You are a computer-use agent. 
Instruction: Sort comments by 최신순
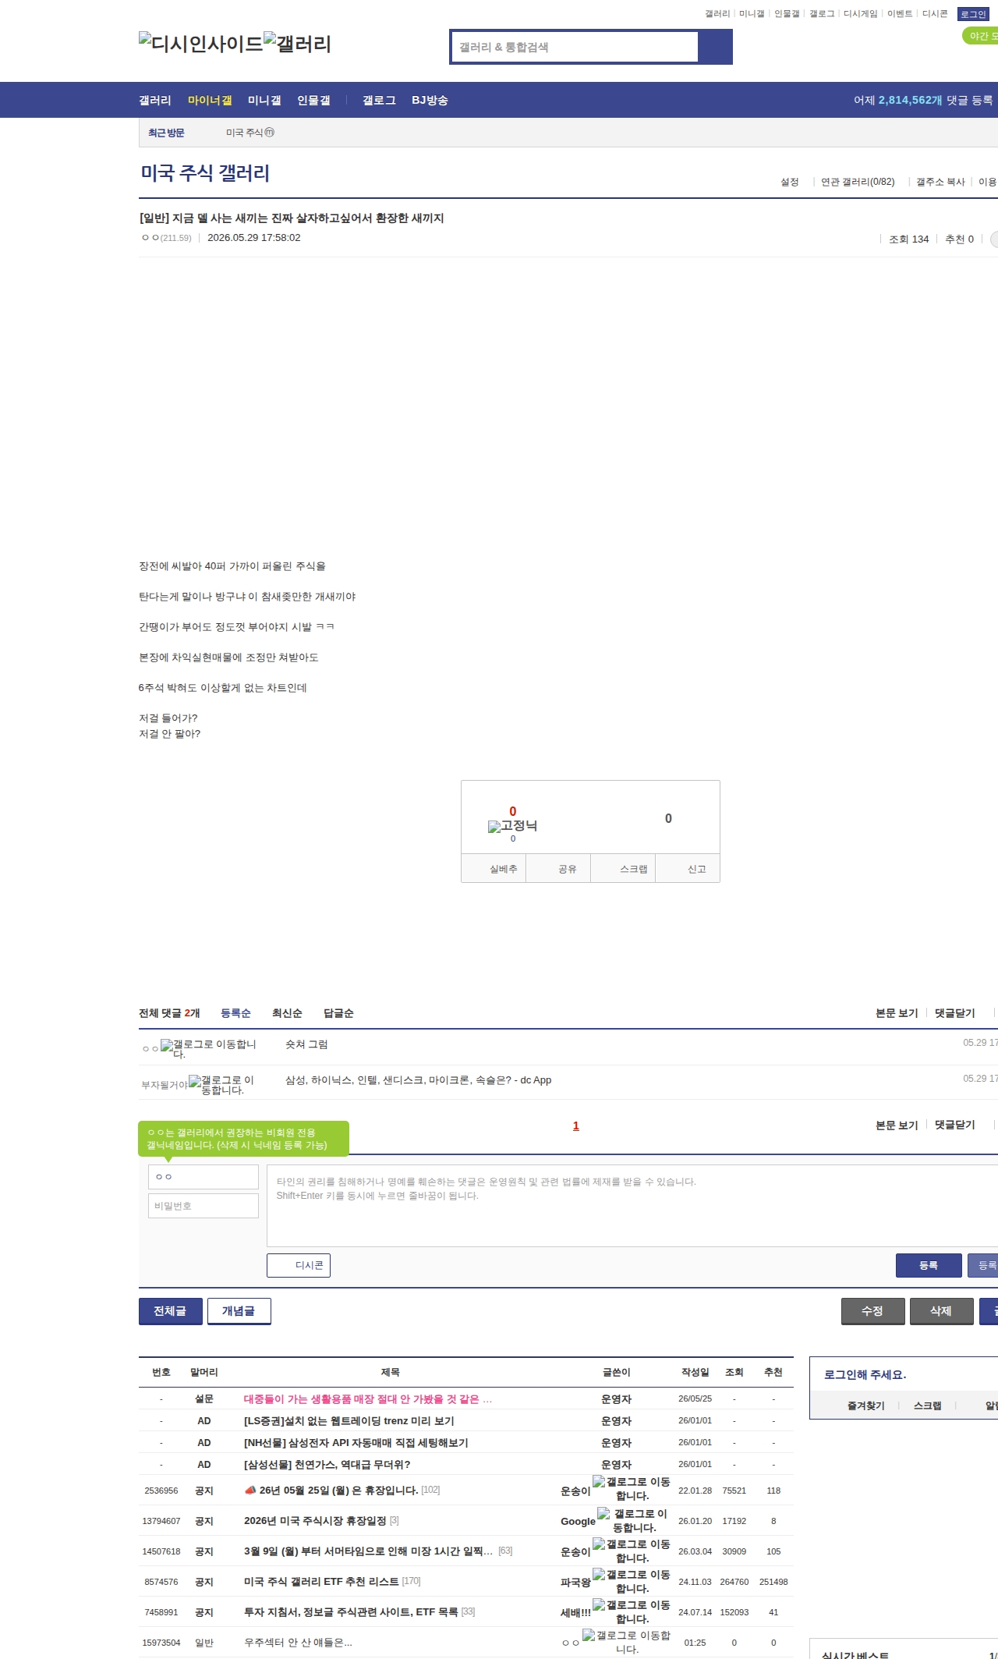point(287,1012)
